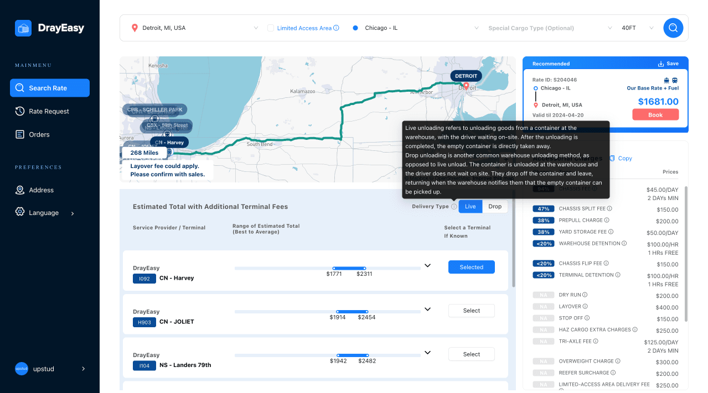Viewport: 708px width, 393px height.
Task: Click the I104 terminal code badge
Action: (x=144, y=366)
